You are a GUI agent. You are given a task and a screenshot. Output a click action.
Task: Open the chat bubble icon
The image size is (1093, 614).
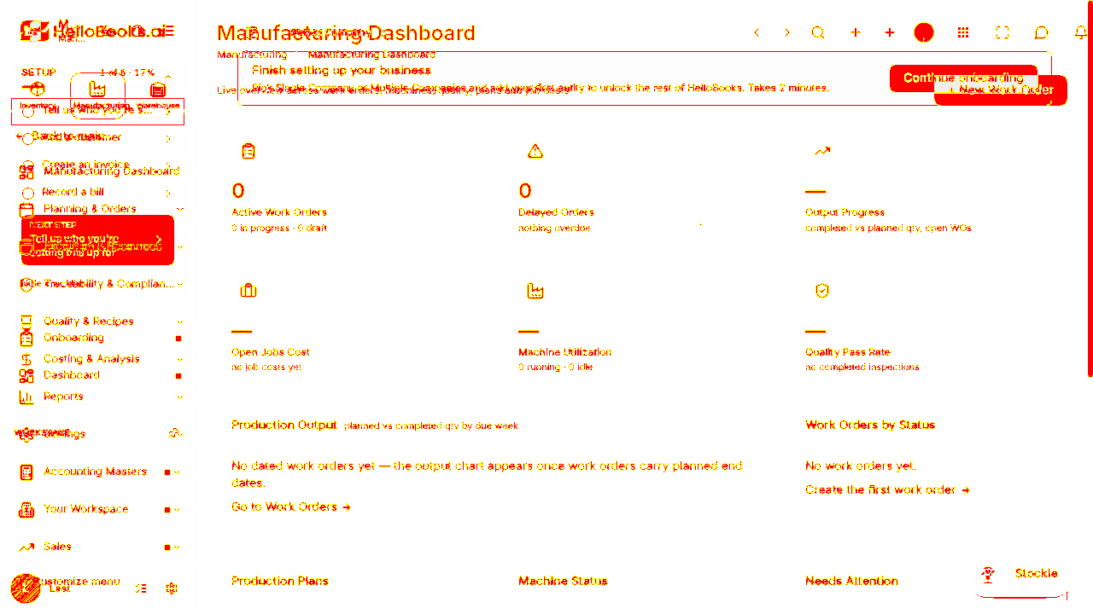click(x=1041, y=32)
